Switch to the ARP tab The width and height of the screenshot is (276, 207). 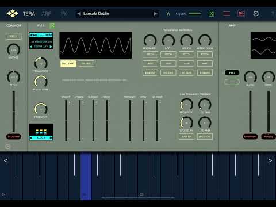47,14
